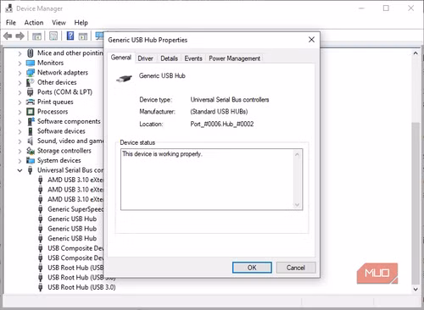Expand the Monitors tree node
Screen dimensions: 424x310
[20, 64]
